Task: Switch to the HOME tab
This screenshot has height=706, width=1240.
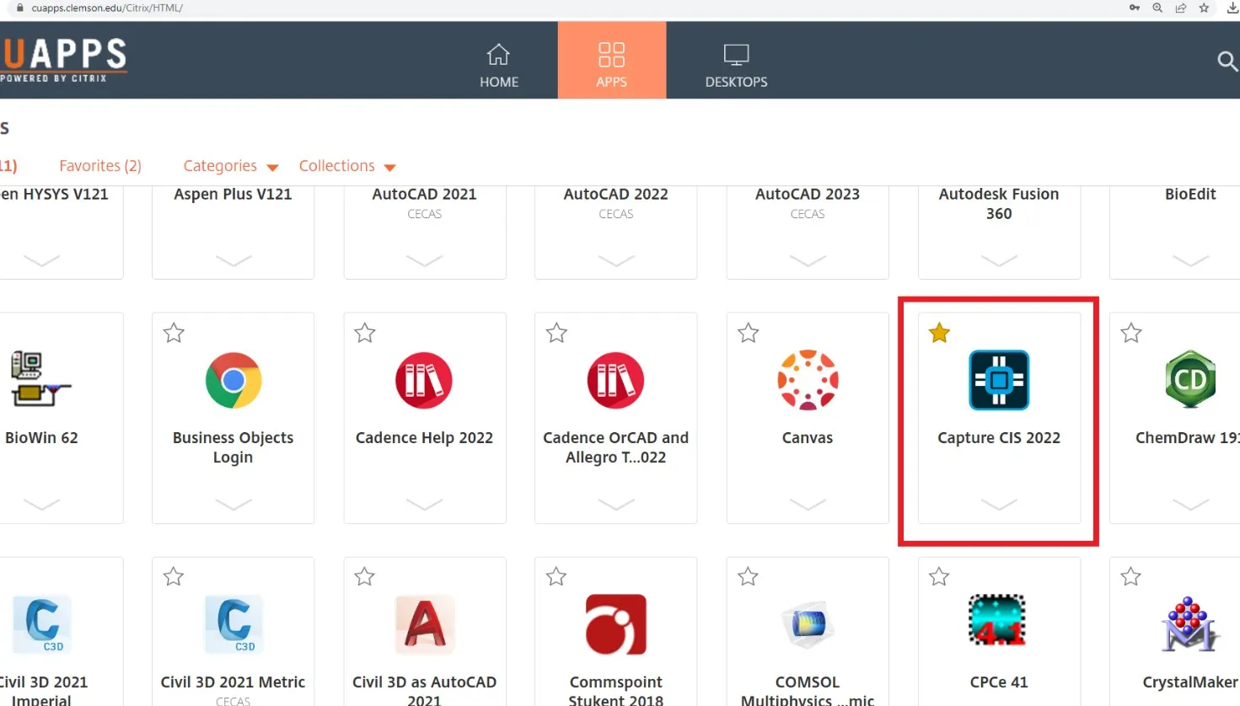Action: (499, 63)
